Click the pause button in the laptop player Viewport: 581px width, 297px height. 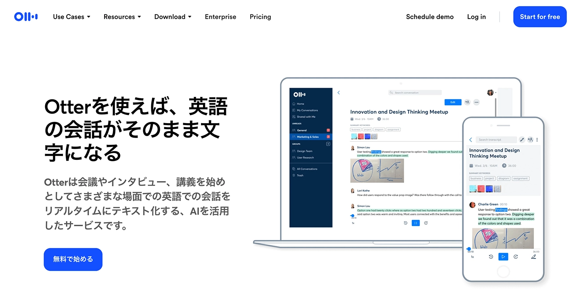pos(416,223)
